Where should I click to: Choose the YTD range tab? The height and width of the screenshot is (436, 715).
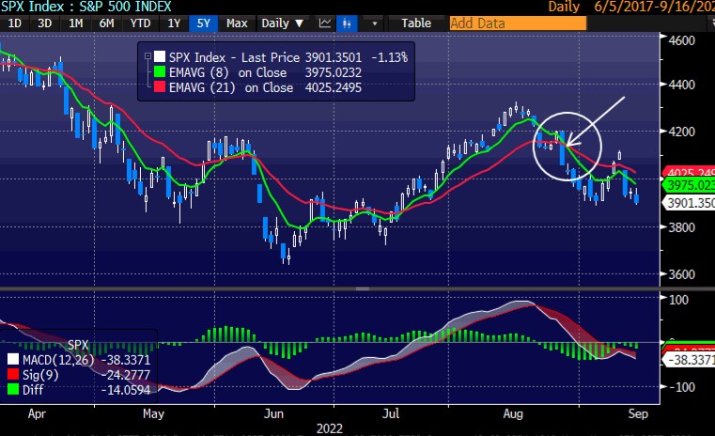click(x=140, y=23)
